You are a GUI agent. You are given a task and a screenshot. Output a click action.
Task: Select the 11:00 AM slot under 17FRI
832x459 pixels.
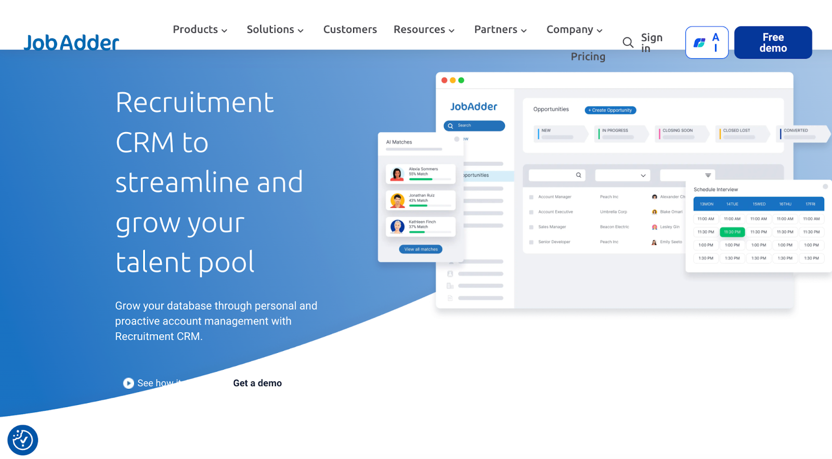click(x=811, y=219)
